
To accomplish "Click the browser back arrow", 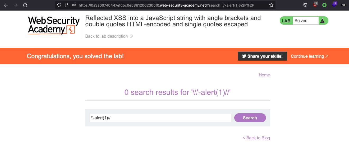I will click(6, 5).
